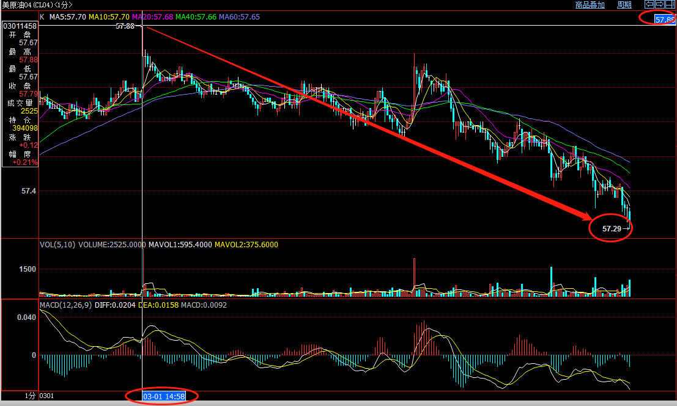Click the highlighted 57.88 price tag
677x406 pixels.
[664, 20]
